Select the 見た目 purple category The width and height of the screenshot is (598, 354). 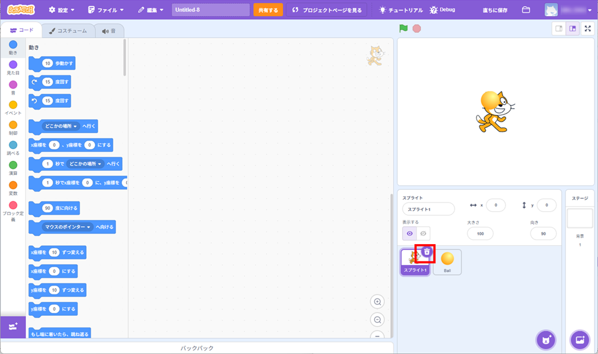coord(13,67)
